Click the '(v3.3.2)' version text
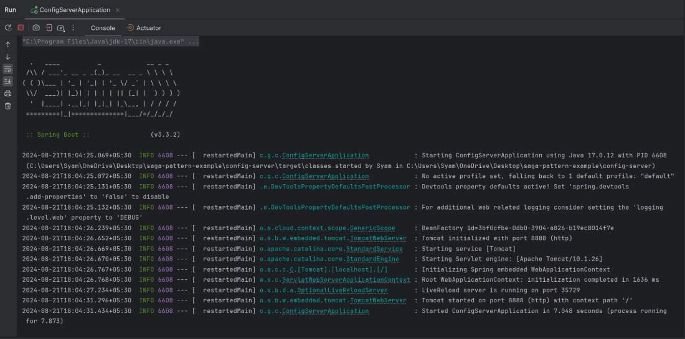 [165, 135]
